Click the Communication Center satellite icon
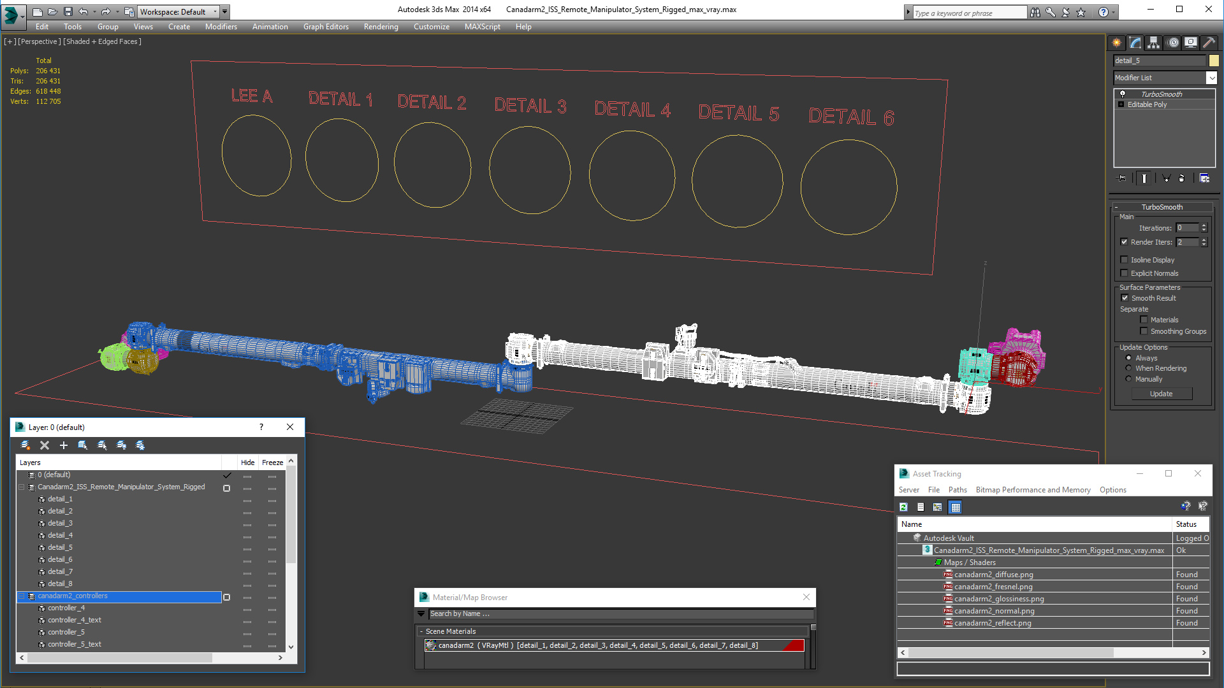Viewport: 1224px width, 688px height. tap(1066, 12)
